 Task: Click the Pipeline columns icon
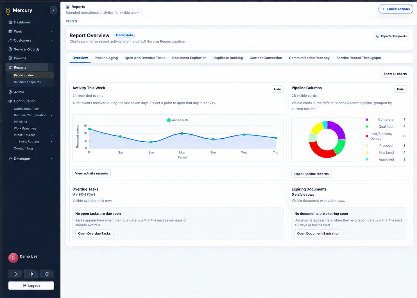pyautogui.click(x=10, y=58)
